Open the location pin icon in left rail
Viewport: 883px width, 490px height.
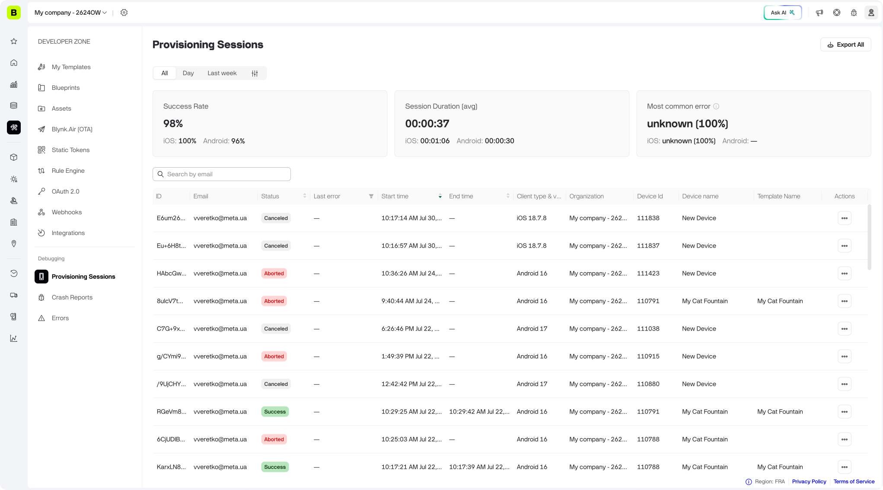tap(14, 244)
